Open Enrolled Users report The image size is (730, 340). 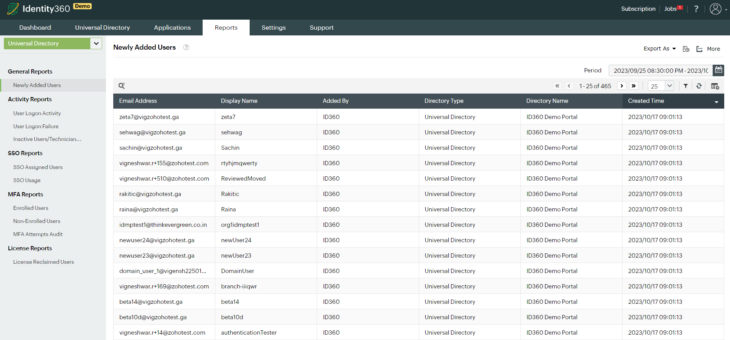(31, 208)
